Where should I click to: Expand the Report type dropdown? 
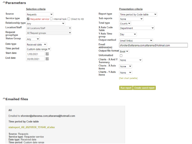138,14
